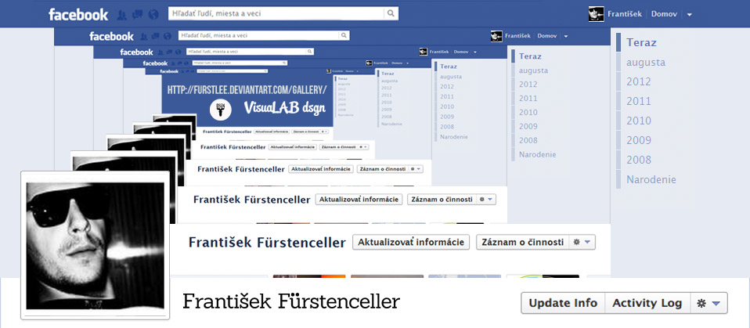
Task: Click the search magnifier icon
Action: point(390,13)
